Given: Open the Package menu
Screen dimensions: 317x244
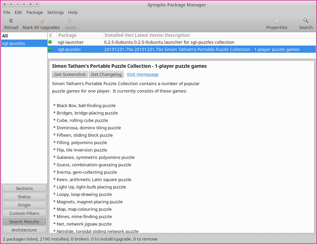Looking at the screenshot, I should tap(34, 12).
